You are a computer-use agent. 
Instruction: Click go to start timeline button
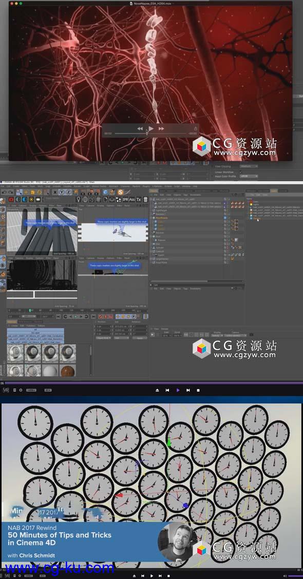pyautogui.click(x=58, y=317)
